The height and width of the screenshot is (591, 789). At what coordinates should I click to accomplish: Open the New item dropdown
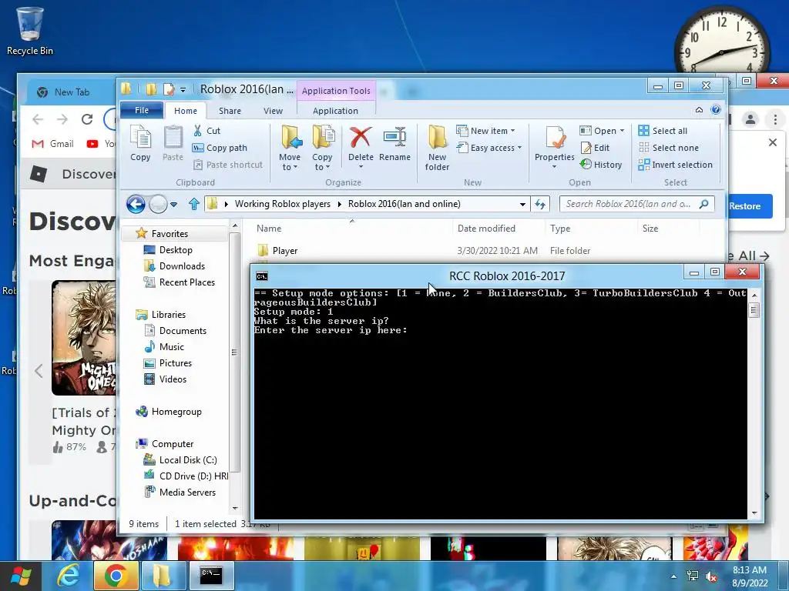pos(485,131)
